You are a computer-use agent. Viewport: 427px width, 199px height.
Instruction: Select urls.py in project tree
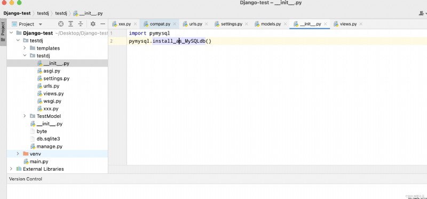[51, 86]
